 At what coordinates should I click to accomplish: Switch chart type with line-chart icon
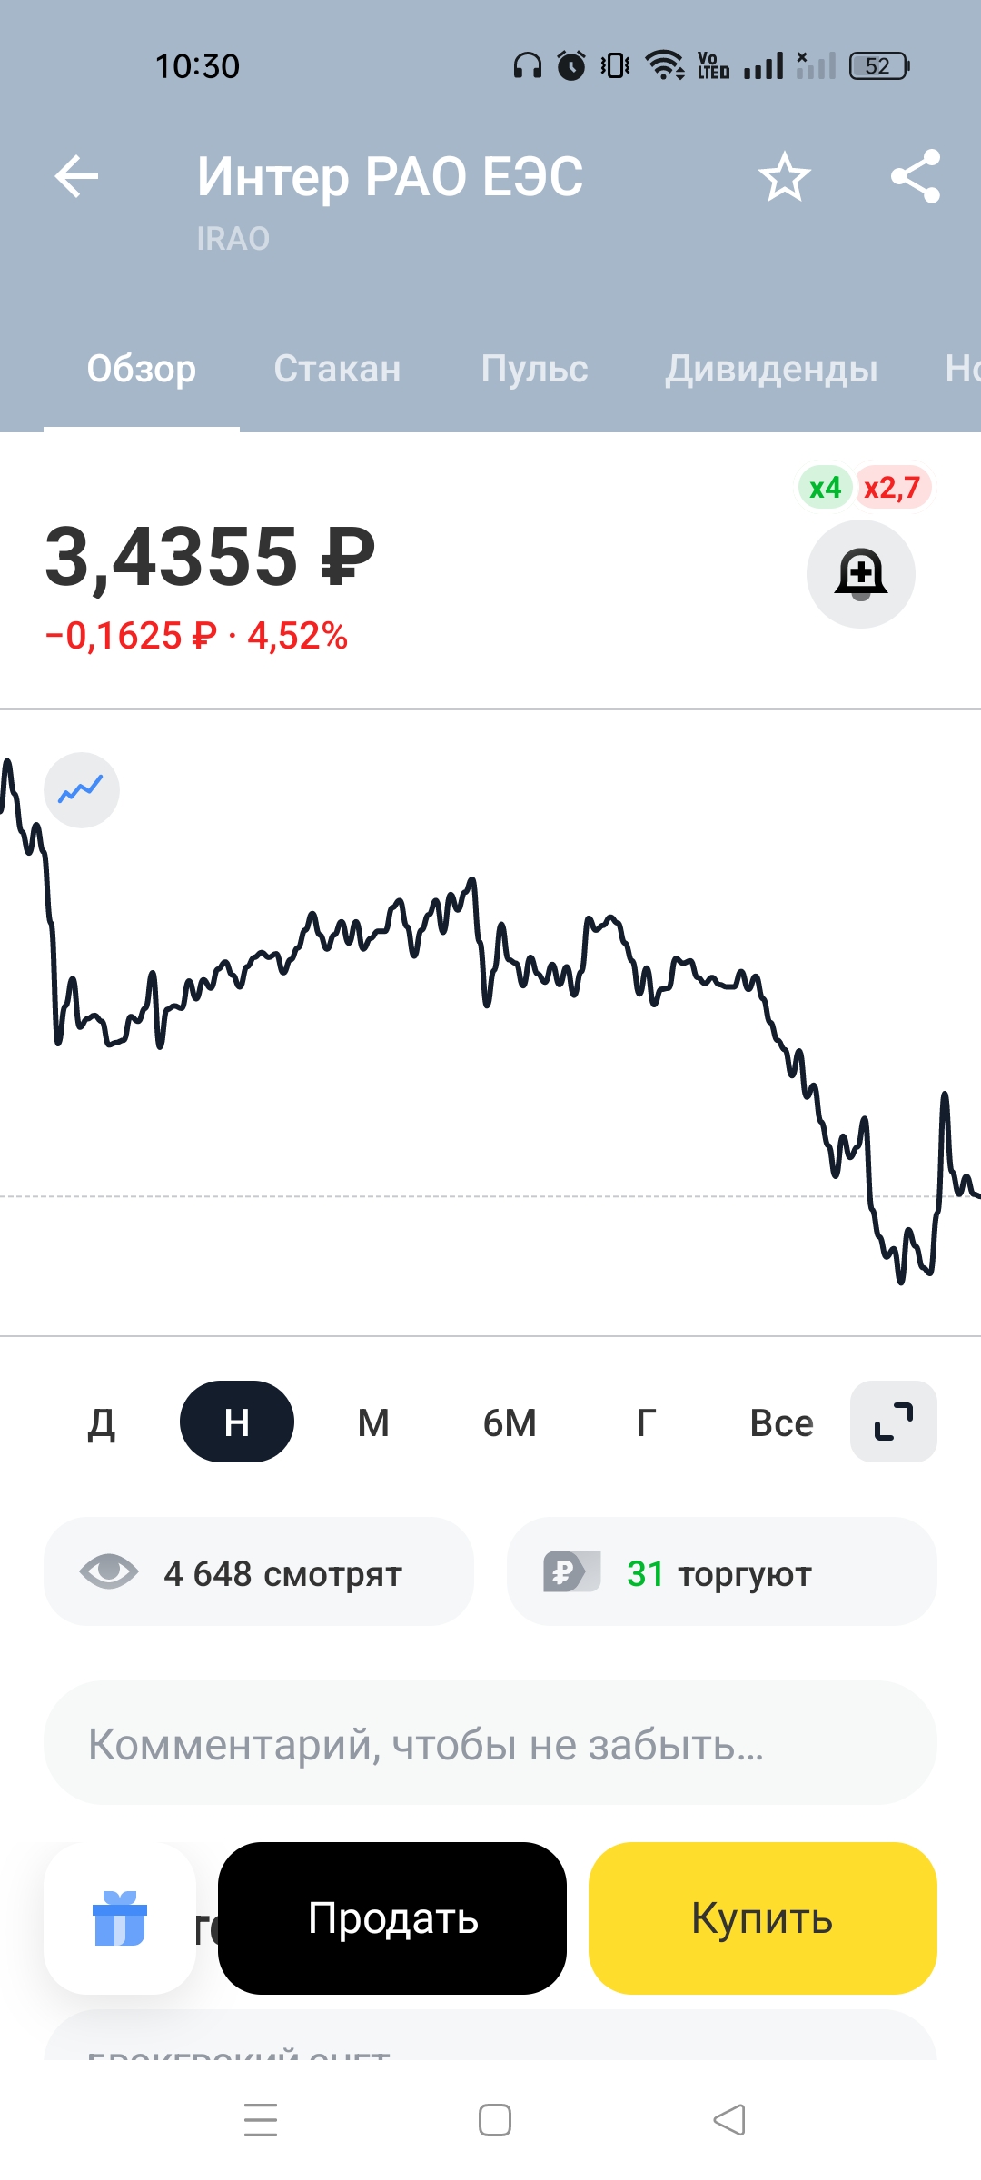82,790
